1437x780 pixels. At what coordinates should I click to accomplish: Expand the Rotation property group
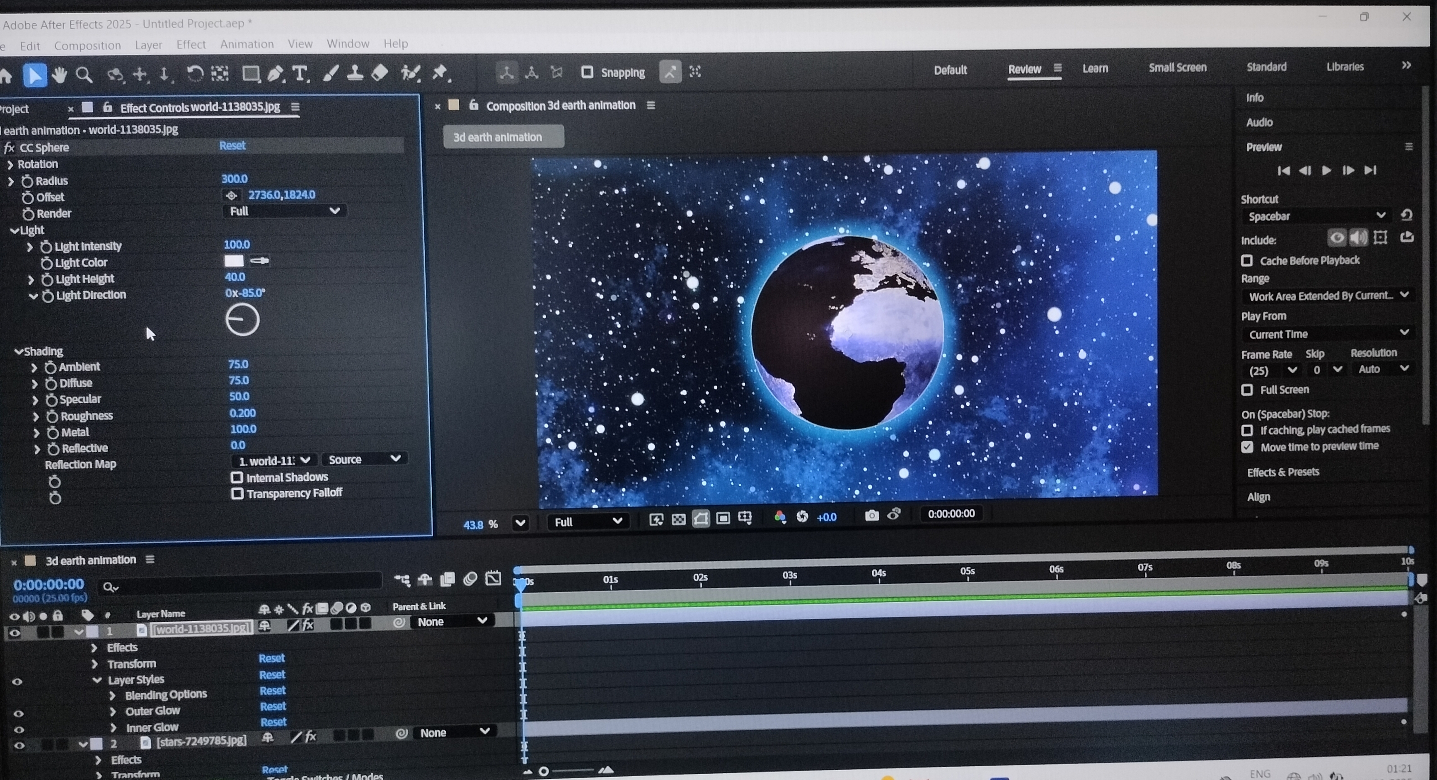(x=10, y=165)
